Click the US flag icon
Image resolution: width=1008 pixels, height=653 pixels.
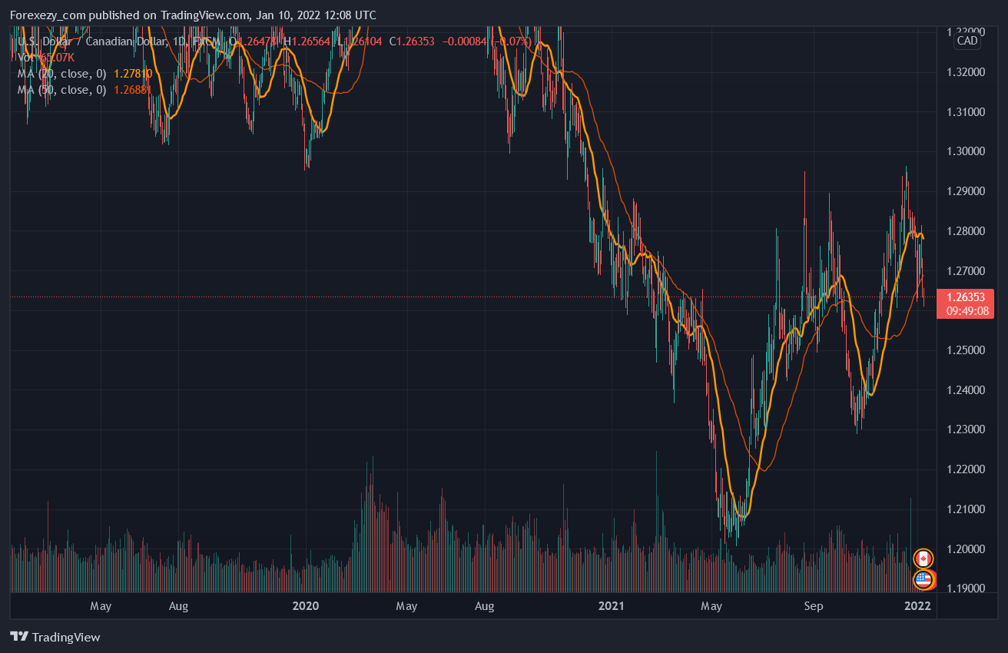[x=923, y=579]
